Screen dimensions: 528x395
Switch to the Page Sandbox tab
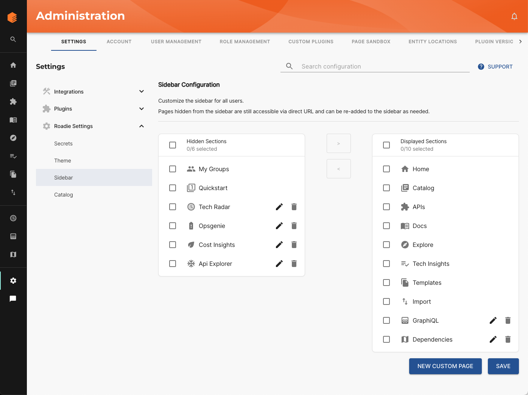click(371, 42)
